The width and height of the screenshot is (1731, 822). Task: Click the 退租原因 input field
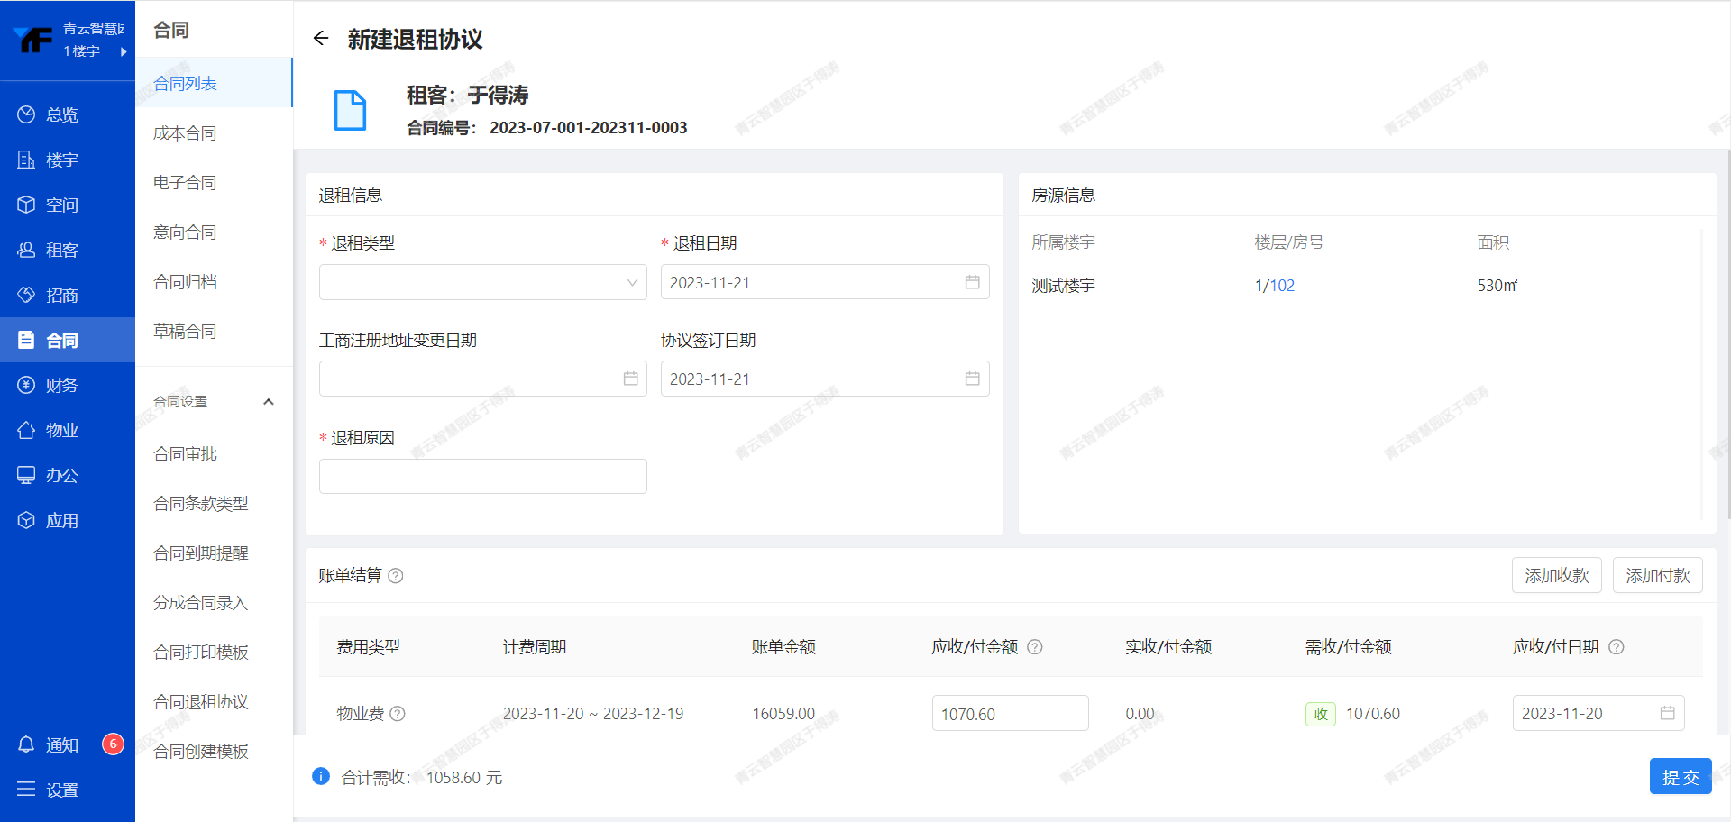(x=482, y=476)
